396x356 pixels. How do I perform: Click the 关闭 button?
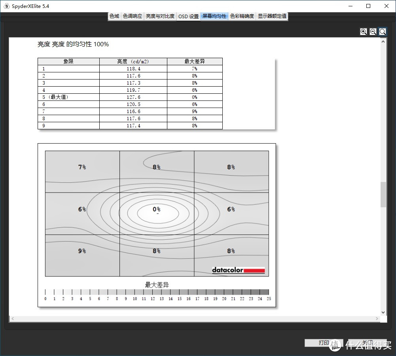point(368,343)
